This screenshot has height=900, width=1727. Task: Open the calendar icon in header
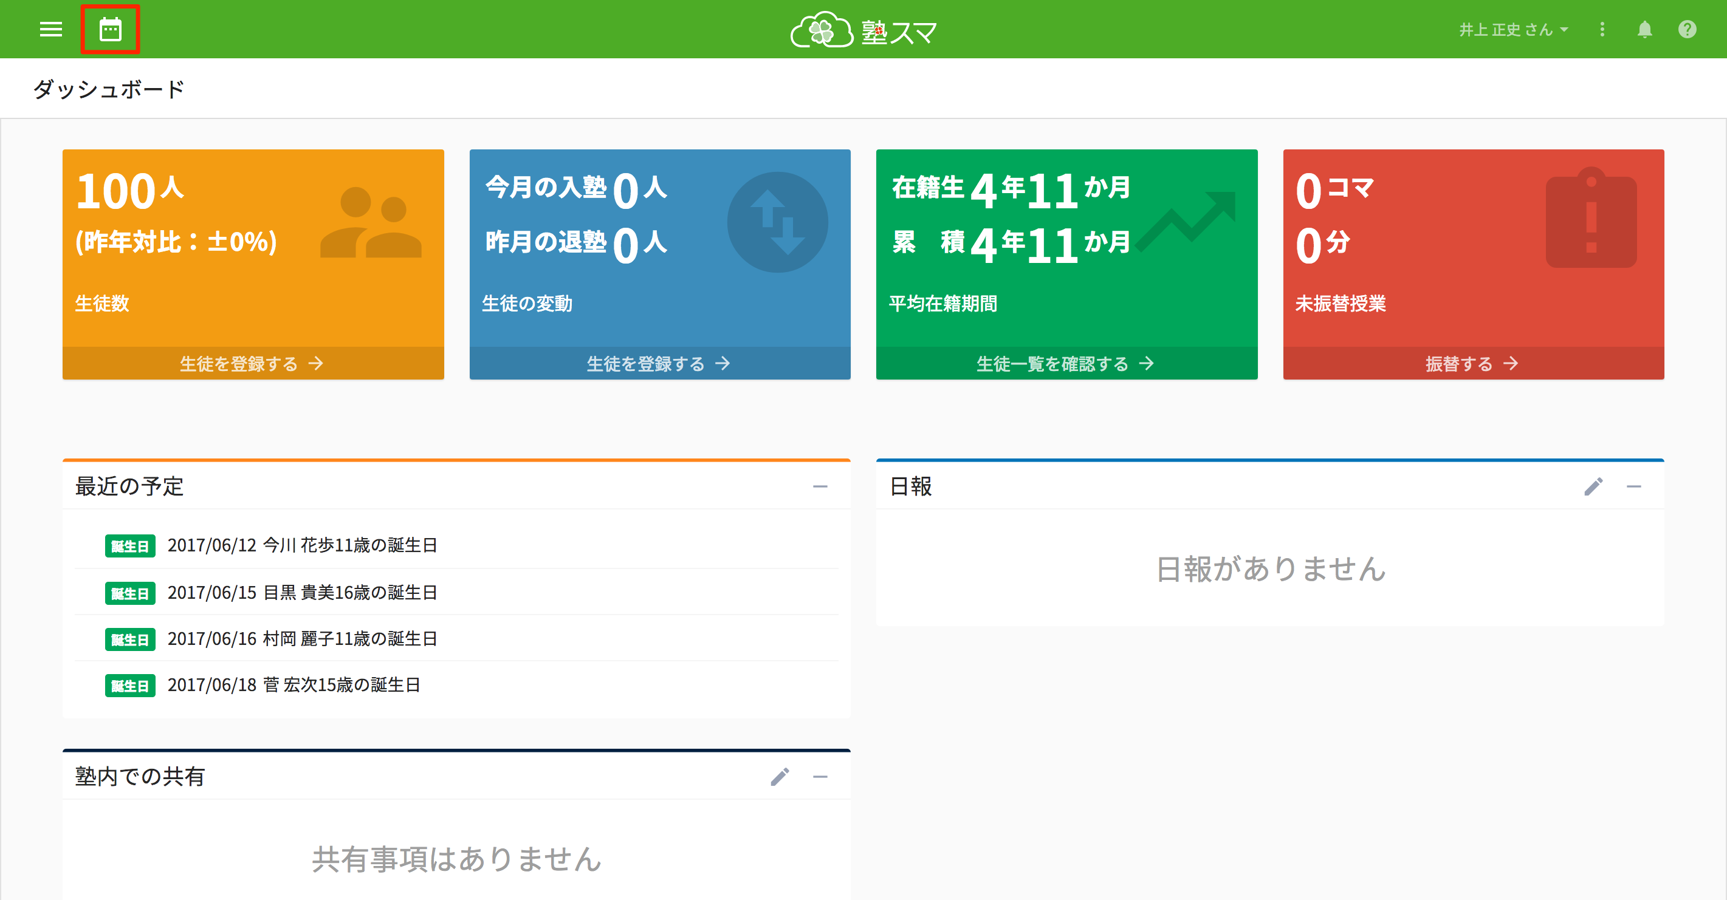point(110,30)
